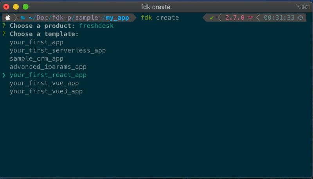The width and height of the screenshot is (313, 179).
Task: Click the my_app directory in the path
Action: pos(117,18)
